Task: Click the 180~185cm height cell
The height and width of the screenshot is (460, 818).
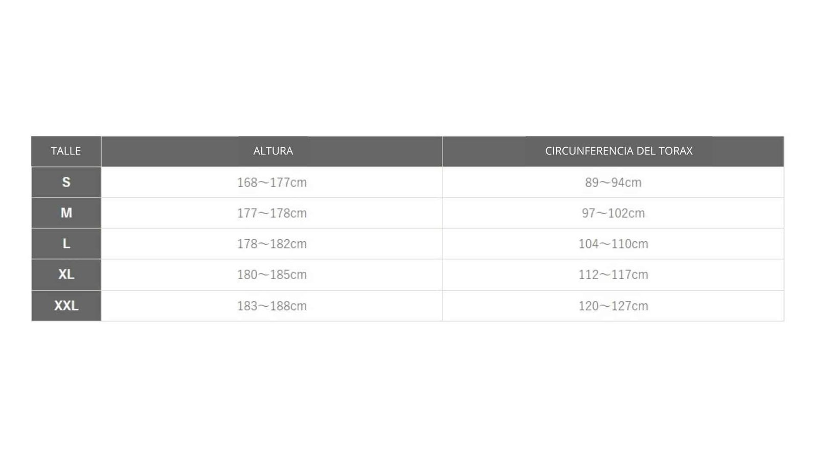Action: (x=272, y=275)
